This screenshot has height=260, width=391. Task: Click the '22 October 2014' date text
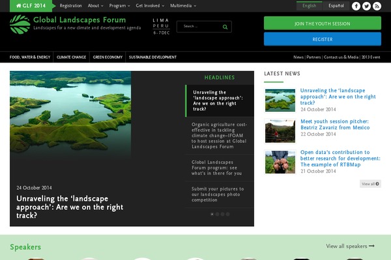coord(318,134)
